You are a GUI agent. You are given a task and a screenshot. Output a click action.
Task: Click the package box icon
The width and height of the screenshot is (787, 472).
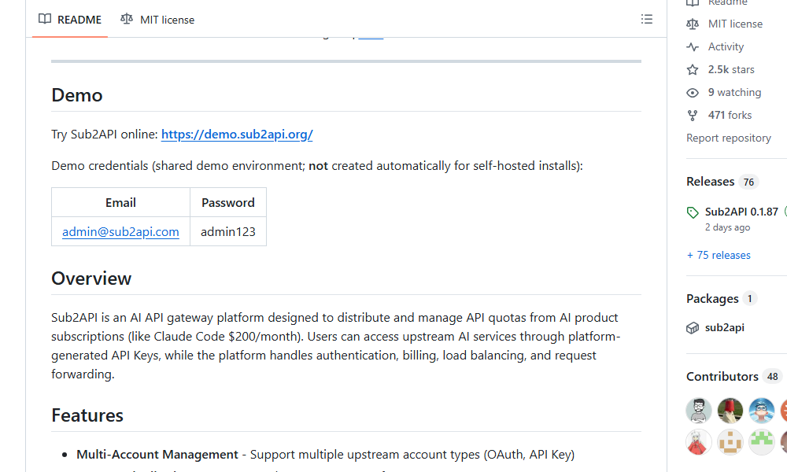pos(693,328)
